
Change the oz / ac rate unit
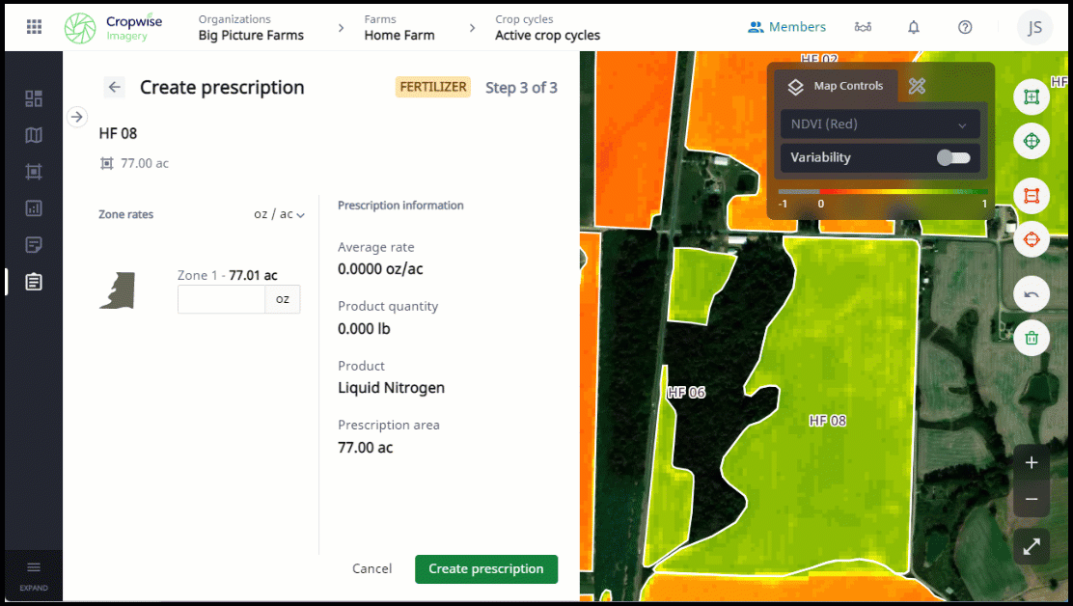(279, 214)
